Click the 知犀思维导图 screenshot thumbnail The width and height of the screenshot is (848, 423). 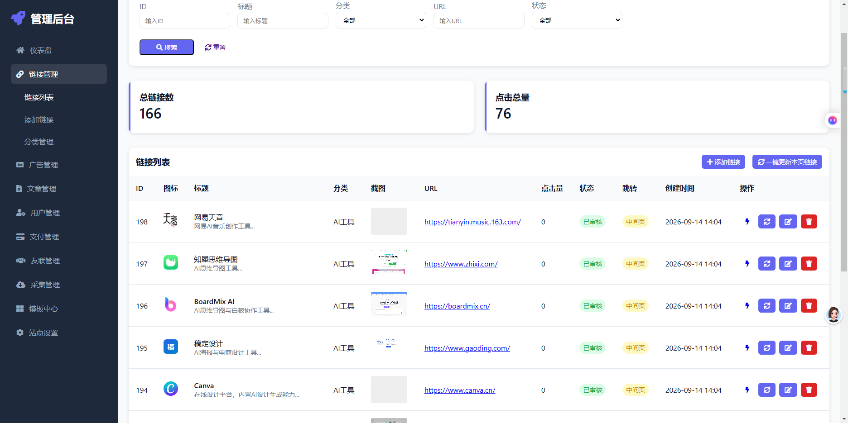point(389,262)
